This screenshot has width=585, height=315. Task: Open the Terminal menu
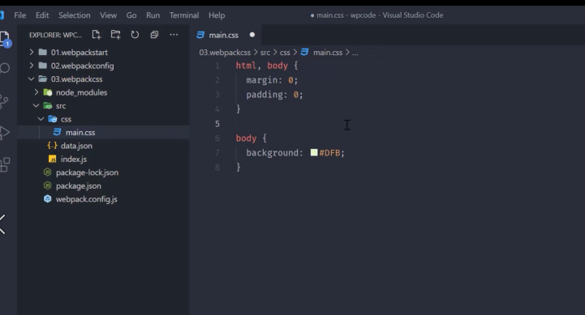tap(184, 15)
